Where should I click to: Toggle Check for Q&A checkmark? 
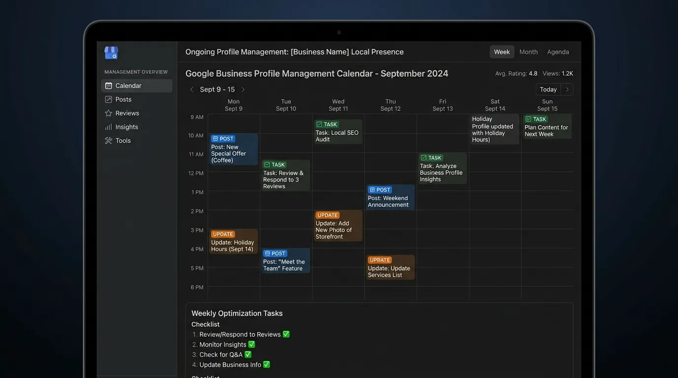pyautogui.click(x=248, y=354)
